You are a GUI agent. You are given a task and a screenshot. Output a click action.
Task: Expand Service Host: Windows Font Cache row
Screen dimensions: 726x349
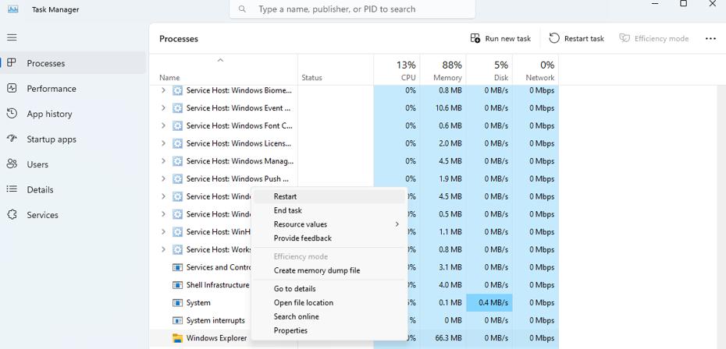click(x=163, y=125)
